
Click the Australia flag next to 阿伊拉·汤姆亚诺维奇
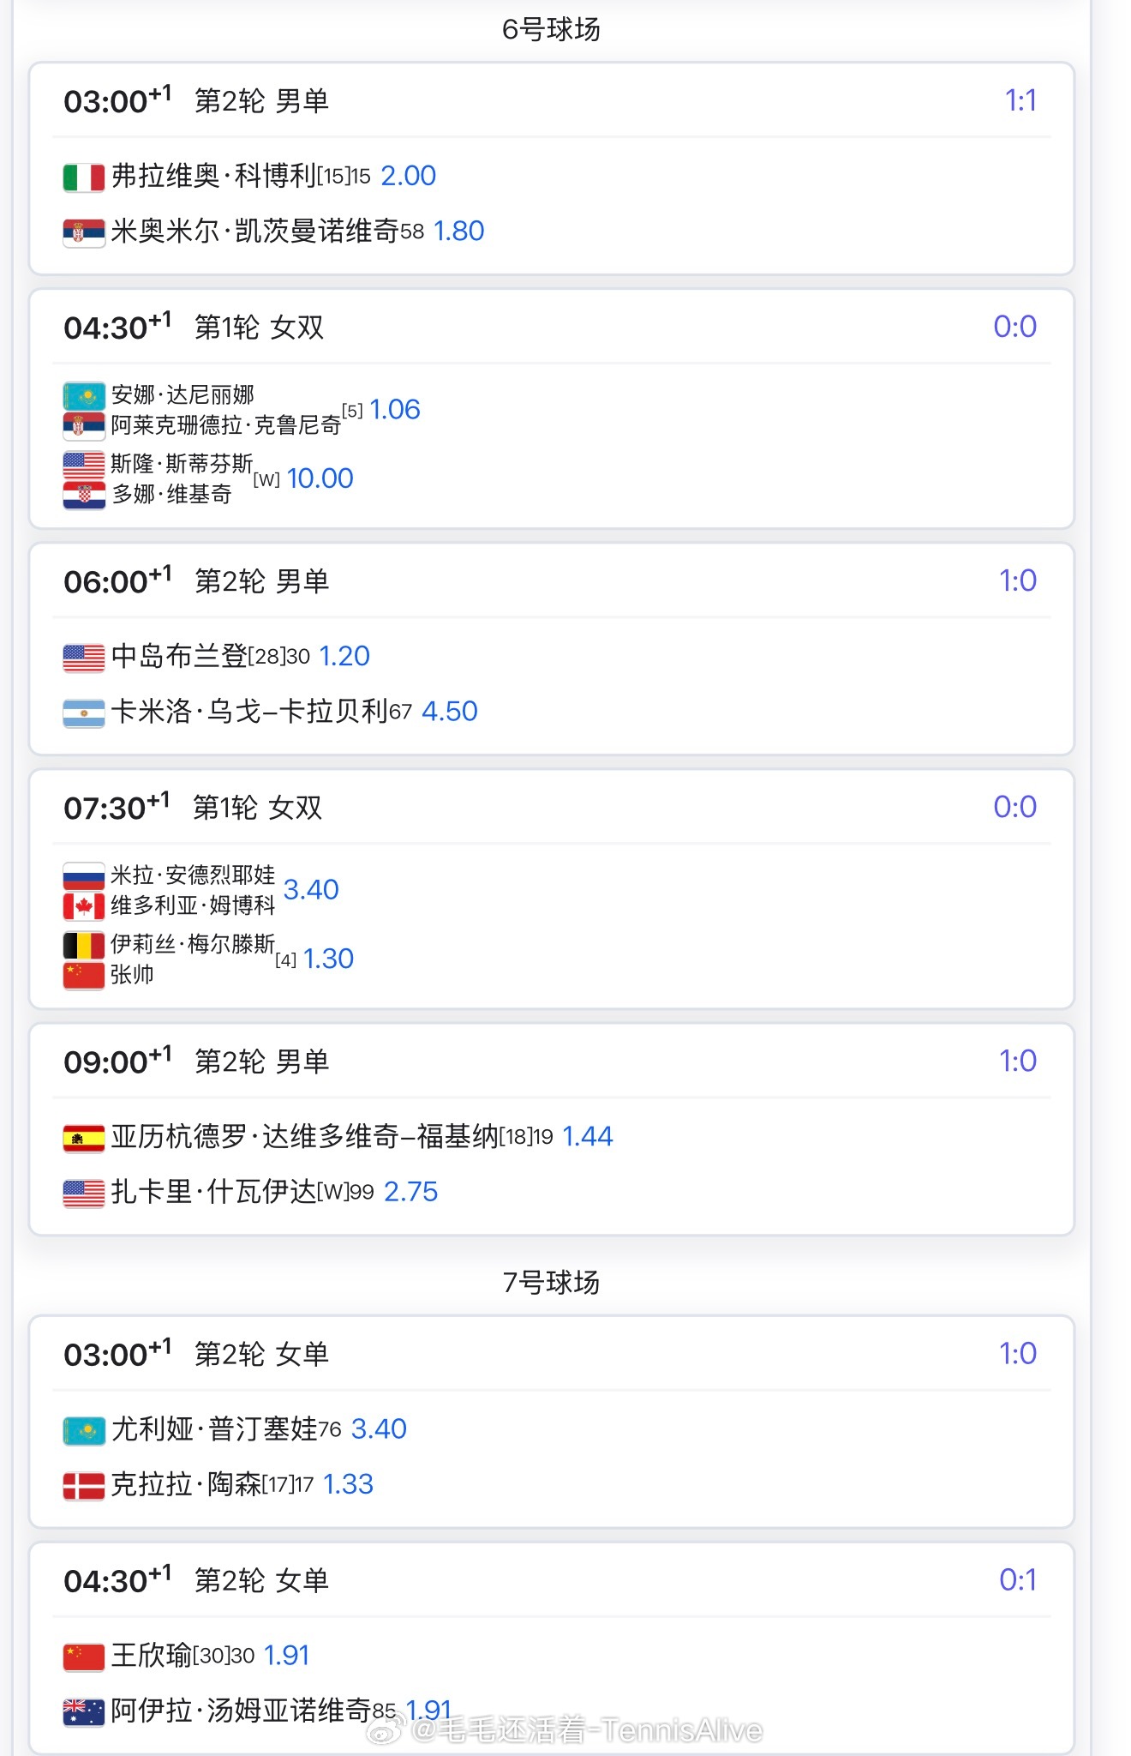coord(84,1712)
